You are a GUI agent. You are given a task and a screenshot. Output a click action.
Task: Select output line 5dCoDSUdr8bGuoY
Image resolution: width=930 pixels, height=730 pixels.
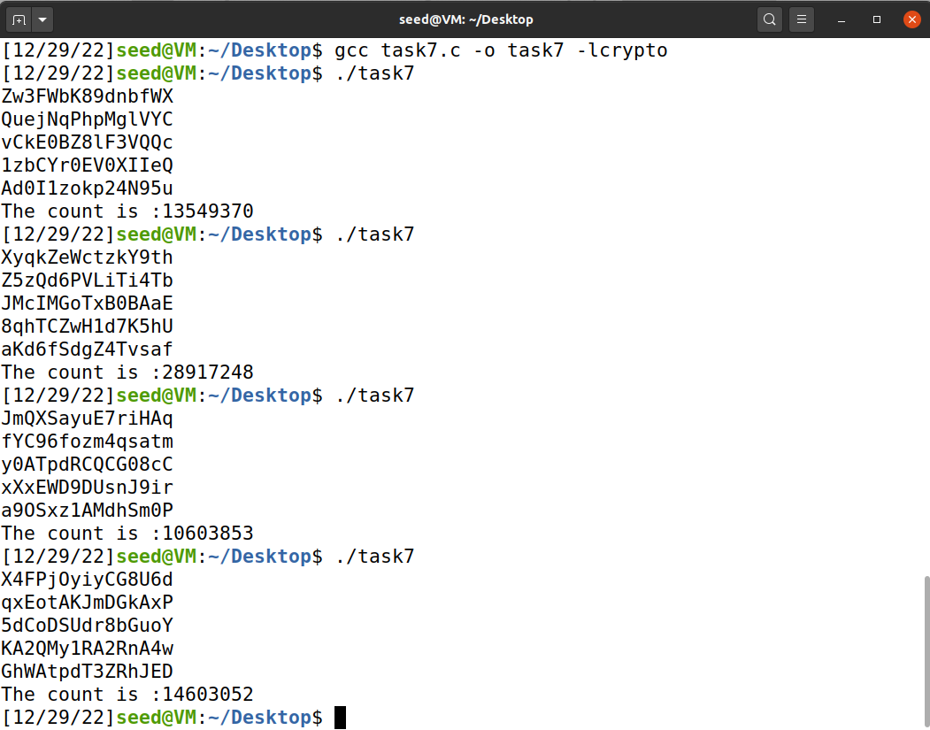click(x=88, y=626)
